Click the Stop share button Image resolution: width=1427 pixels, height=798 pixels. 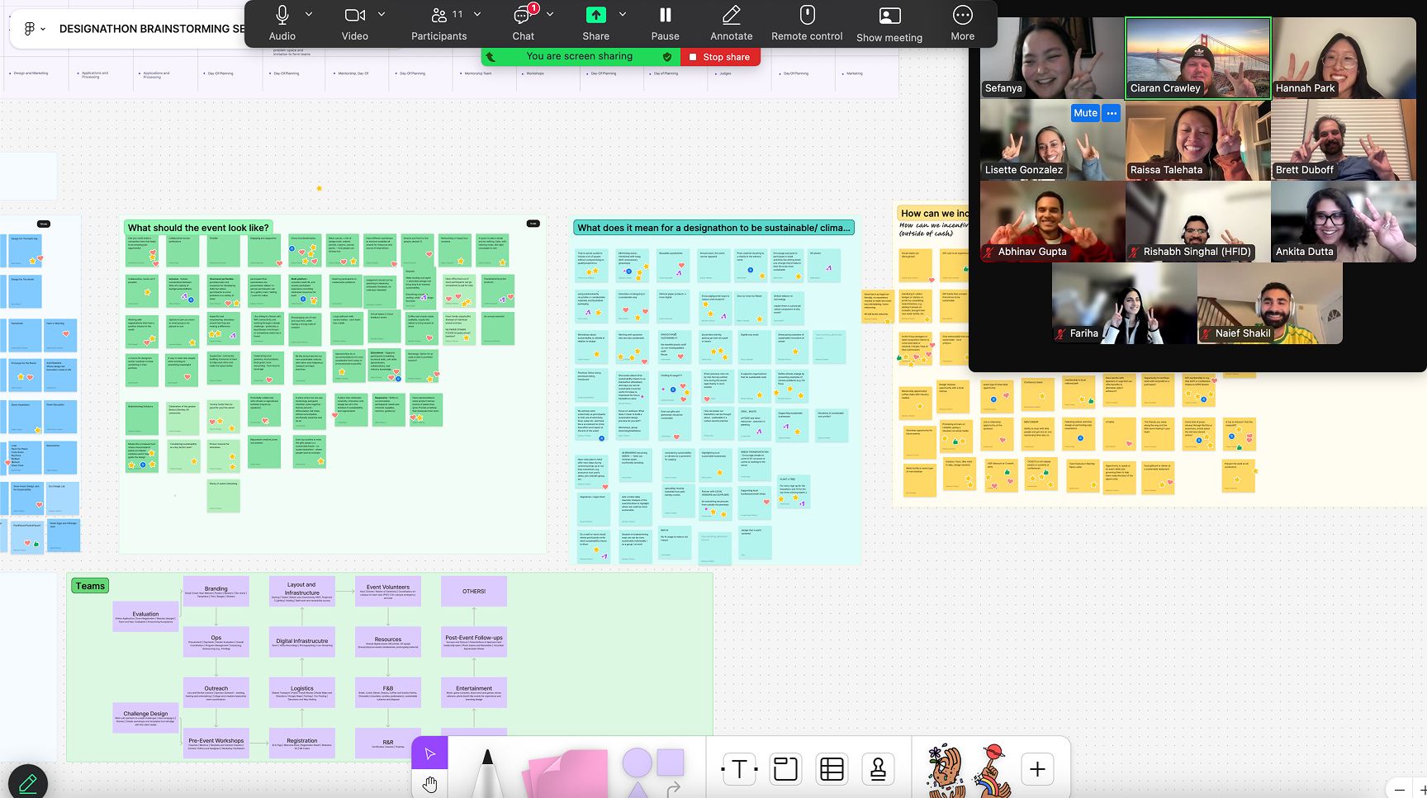[x=720, y=57]
